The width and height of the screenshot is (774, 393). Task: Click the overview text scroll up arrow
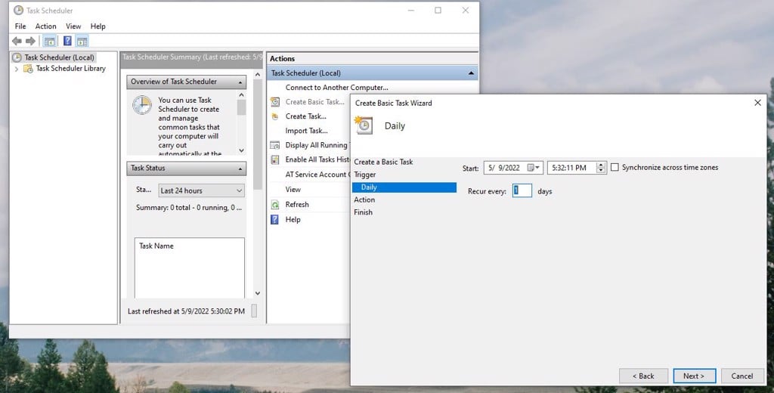point(241,94)
